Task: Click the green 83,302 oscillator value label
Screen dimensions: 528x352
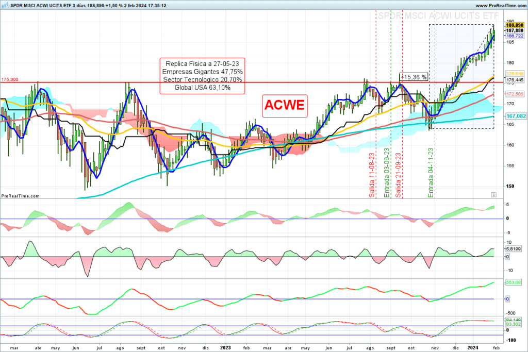Action: [514, 324]
